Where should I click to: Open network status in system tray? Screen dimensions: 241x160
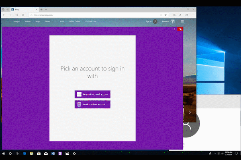219,154
